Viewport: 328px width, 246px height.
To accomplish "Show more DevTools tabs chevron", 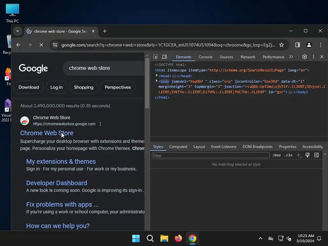I will coord(291,57).
